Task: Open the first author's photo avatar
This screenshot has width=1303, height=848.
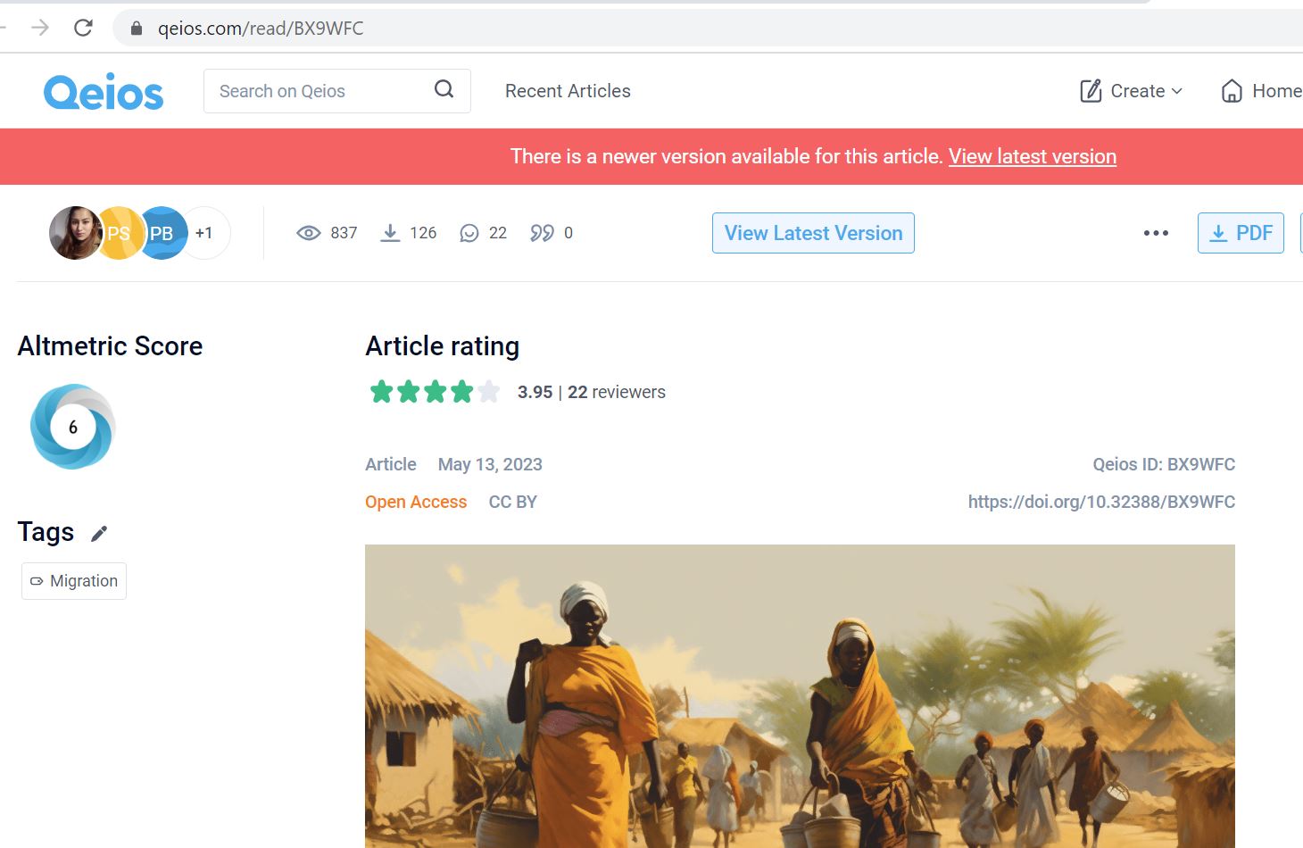Action: [x=73, y=233]
